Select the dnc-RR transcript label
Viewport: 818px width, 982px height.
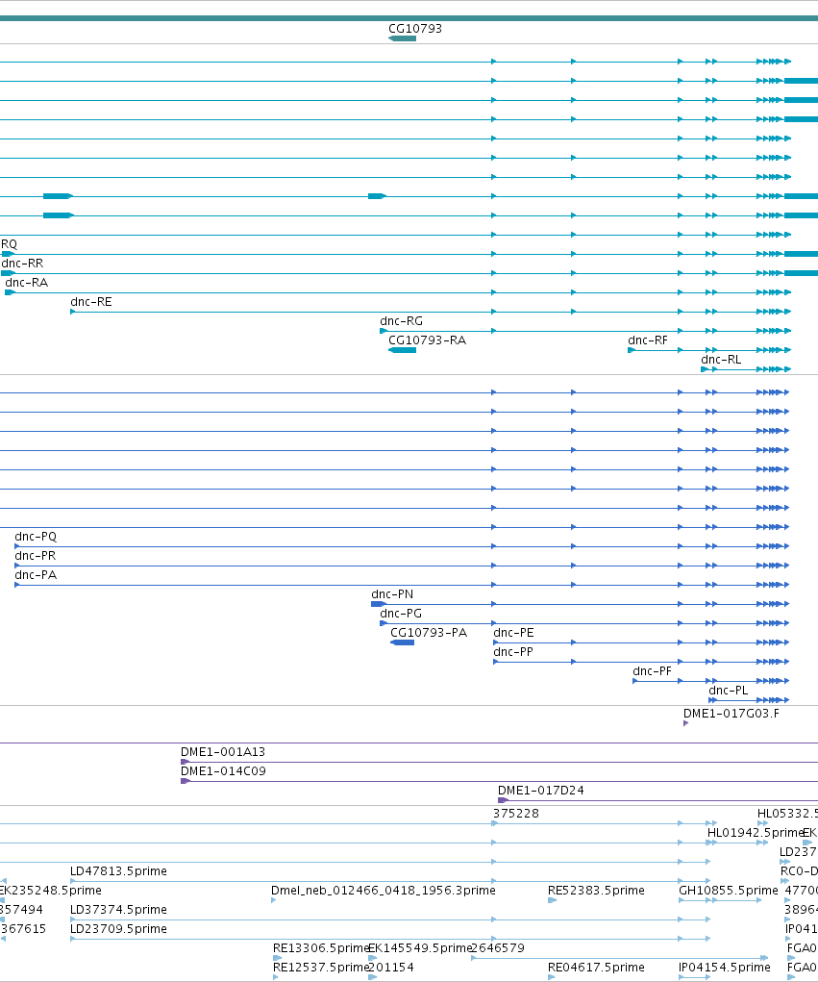tap(22, 264)
